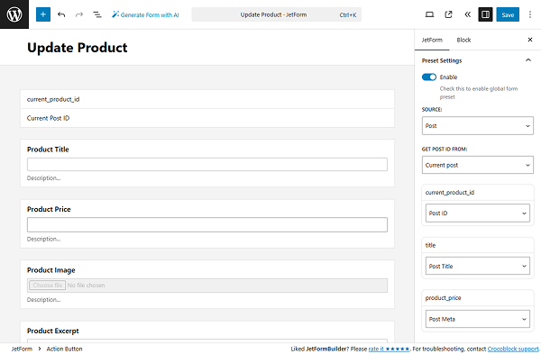Open the device preview laptop icon
This screenshot has height=354, width=541.
pyautogui.click(x=429, y=14)
